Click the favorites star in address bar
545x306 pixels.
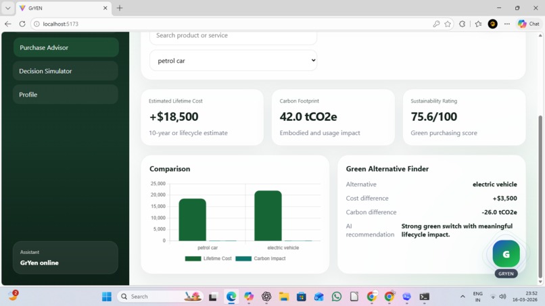pyautogui.click(x=448, y=24)
